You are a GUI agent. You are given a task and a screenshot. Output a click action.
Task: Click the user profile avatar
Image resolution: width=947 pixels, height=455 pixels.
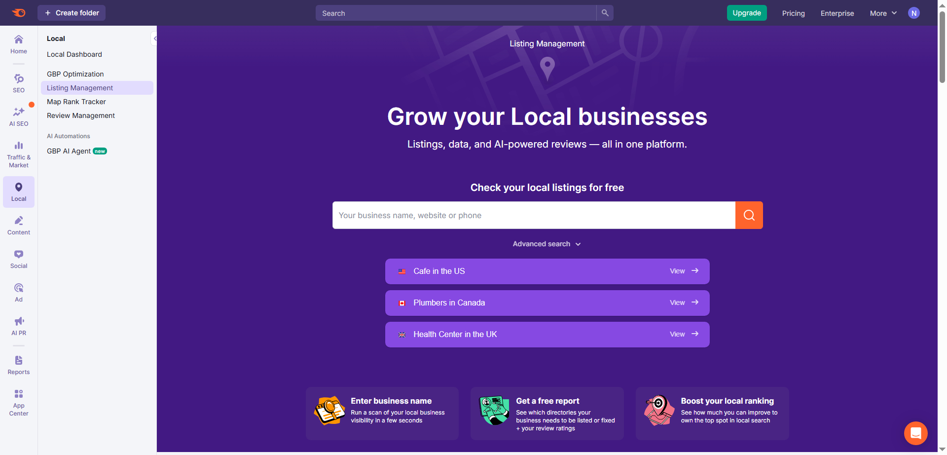point(913,13)
